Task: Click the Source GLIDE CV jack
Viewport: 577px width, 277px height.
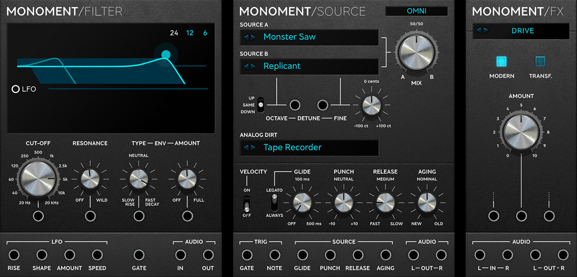Action: [302, 255]
